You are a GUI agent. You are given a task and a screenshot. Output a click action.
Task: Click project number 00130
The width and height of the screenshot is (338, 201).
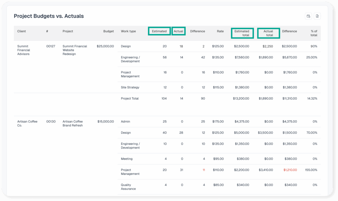pos(51,122)
